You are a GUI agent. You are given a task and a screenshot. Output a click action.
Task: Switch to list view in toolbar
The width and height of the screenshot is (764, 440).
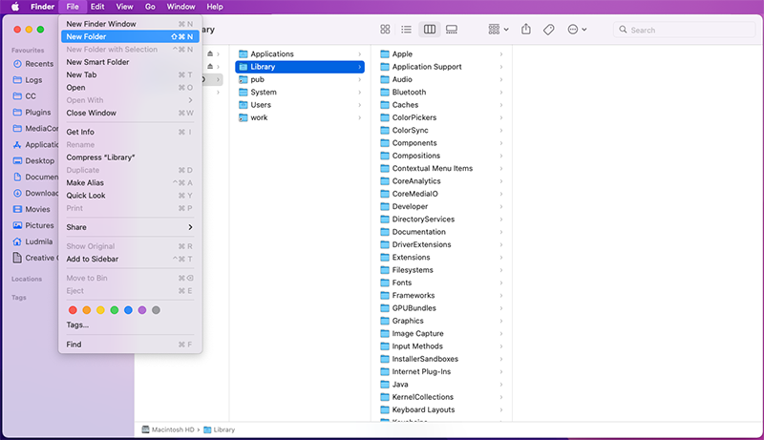(407, 30)
